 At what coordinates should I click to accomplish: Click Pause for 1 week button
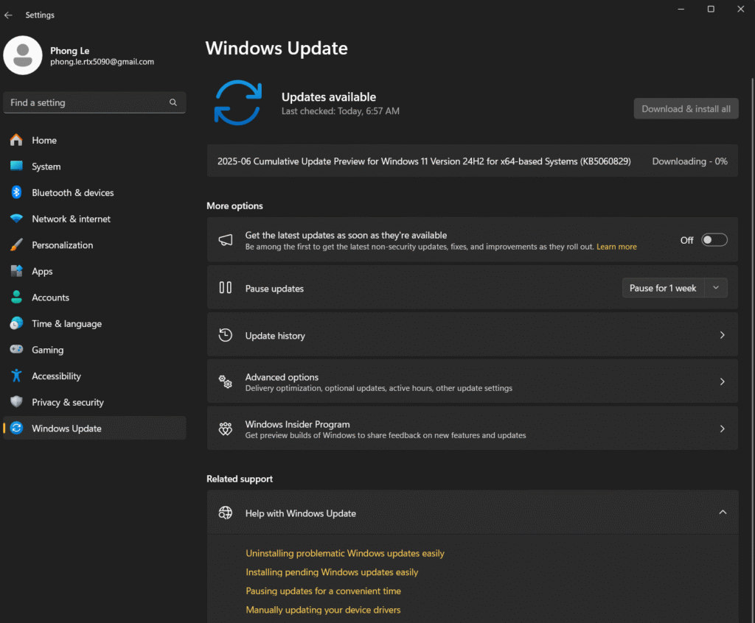tap(663, 288)
